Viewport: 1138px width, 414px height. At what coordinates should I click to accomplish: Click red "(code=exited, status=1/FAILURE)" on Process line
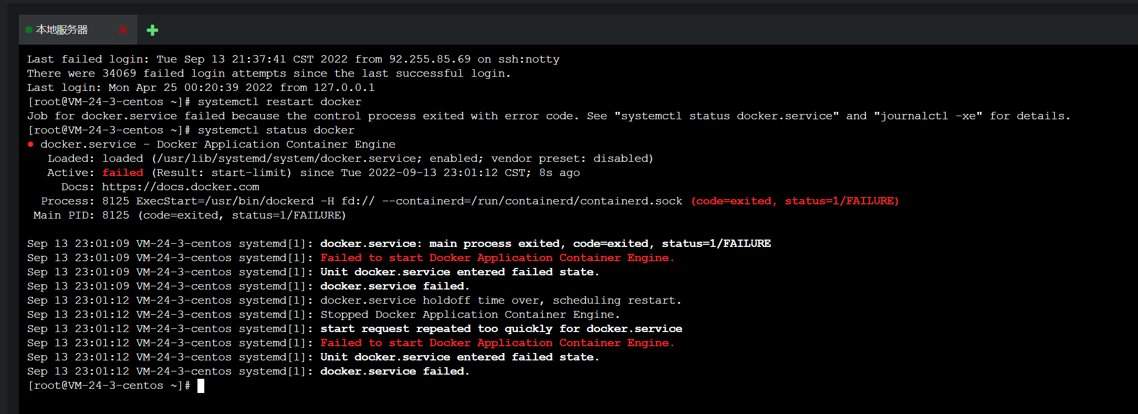click(x=795, y=201)
